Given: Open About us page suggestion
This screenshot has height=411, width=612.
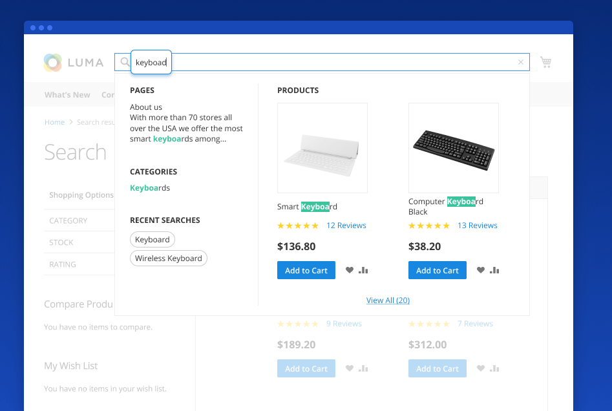Looking at the screenshot, I should pyautogui.click(x=146, y=107).
